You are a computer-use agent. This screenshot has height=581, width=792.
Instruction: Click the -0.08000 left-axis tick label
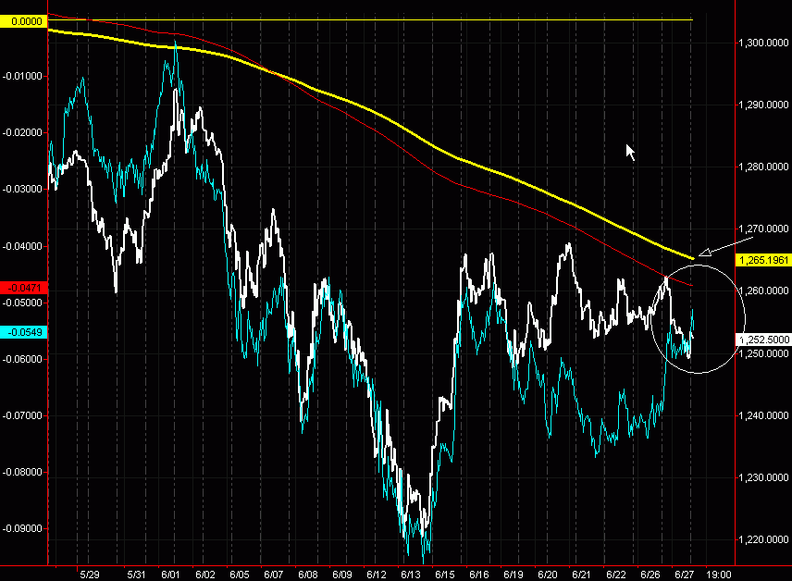22,473
